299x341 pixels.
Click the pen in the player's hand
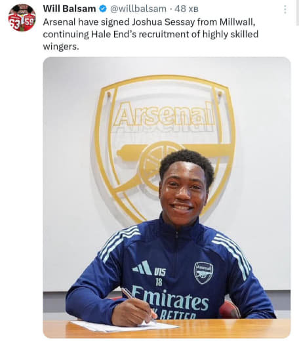138,304
